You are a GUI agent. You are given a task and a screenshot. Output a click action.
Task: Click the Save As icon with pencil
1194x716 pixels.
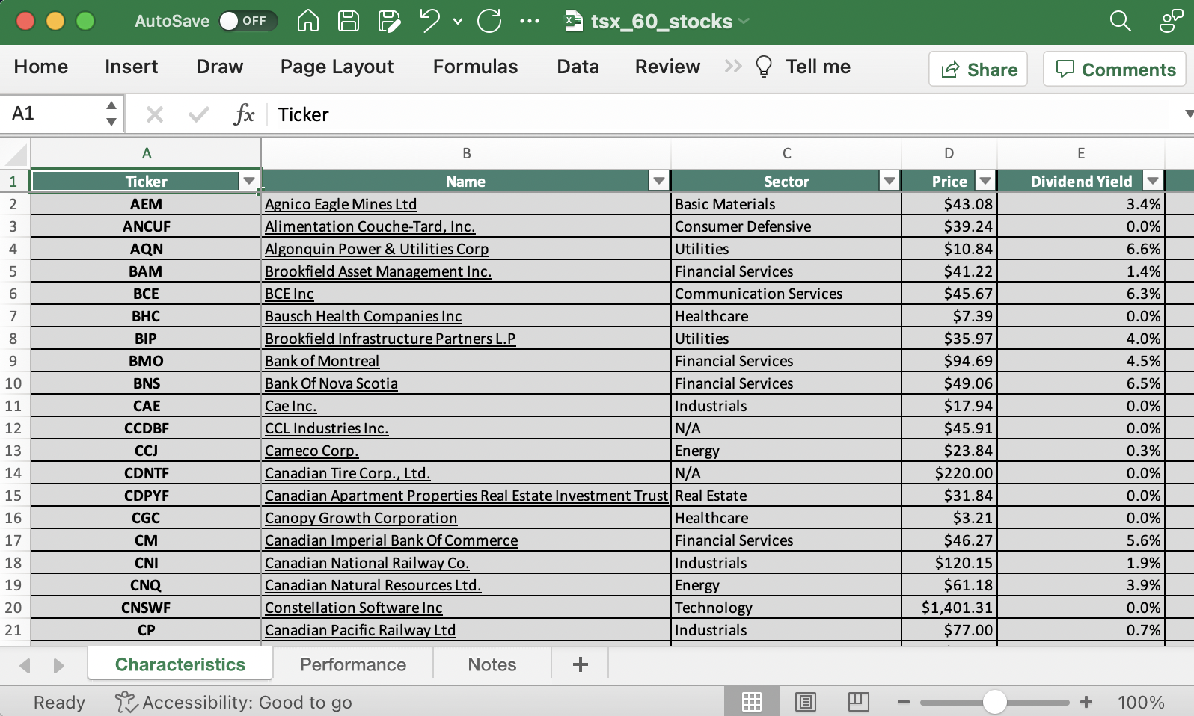[x=389, y=21]
